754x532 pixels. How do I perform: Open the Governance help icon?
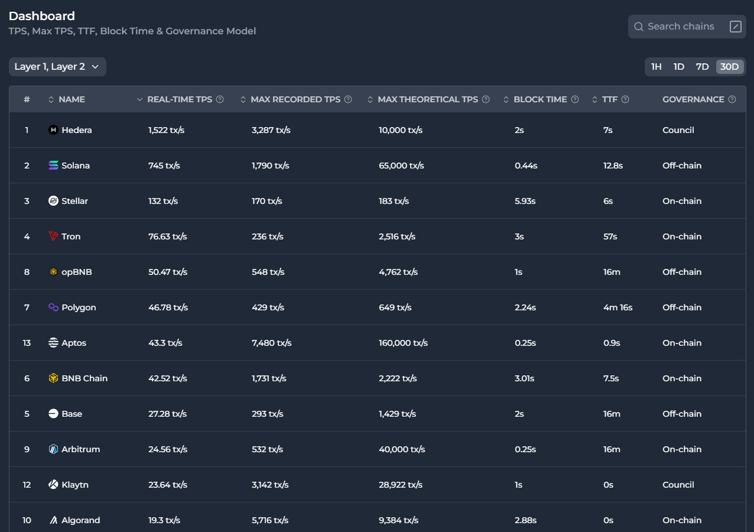pyautogui.click(x=733, y=99)
